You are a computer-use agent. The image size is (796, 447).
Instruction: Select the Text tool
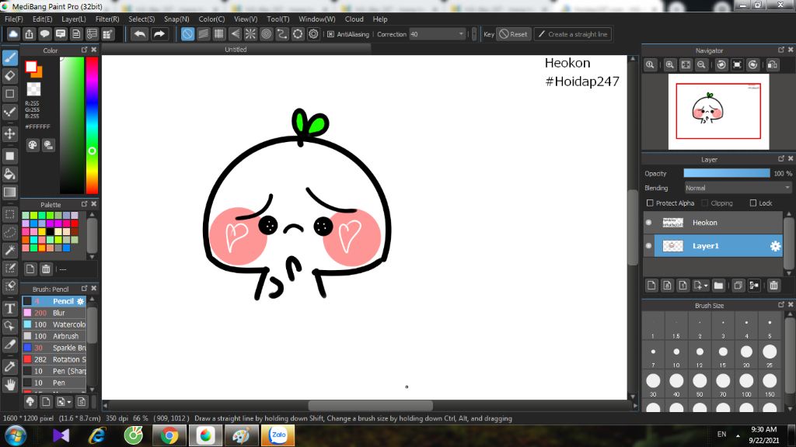coord(9,309)
